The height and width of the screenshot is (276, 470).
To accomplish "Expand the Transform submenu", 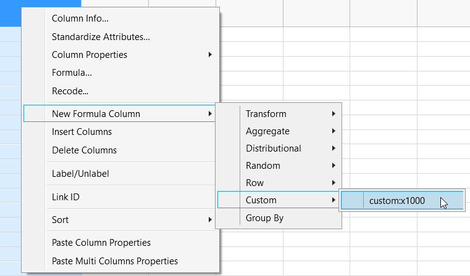I will [266, 114].
